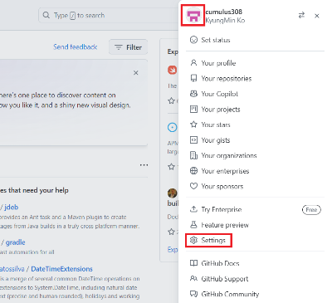The width and height of the screenshot is (332, 303).
Task: Click the person icon beside Your profile
Action: (193, 63)
